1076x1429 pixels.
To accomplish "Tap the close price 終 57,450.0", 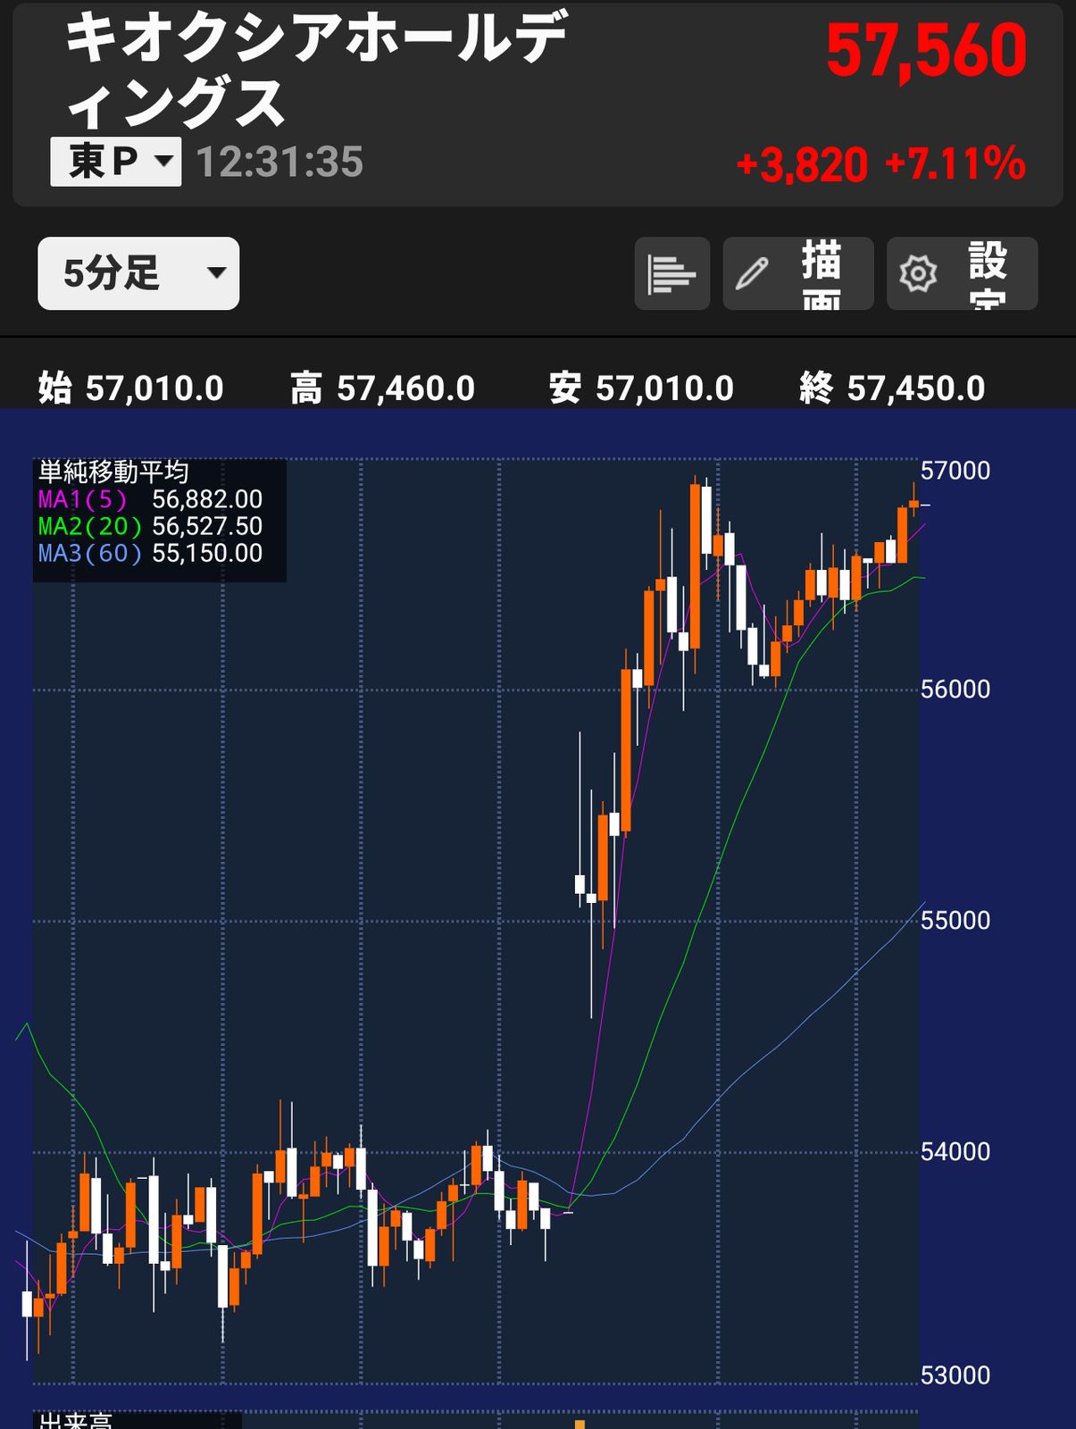I will point(892,389).
